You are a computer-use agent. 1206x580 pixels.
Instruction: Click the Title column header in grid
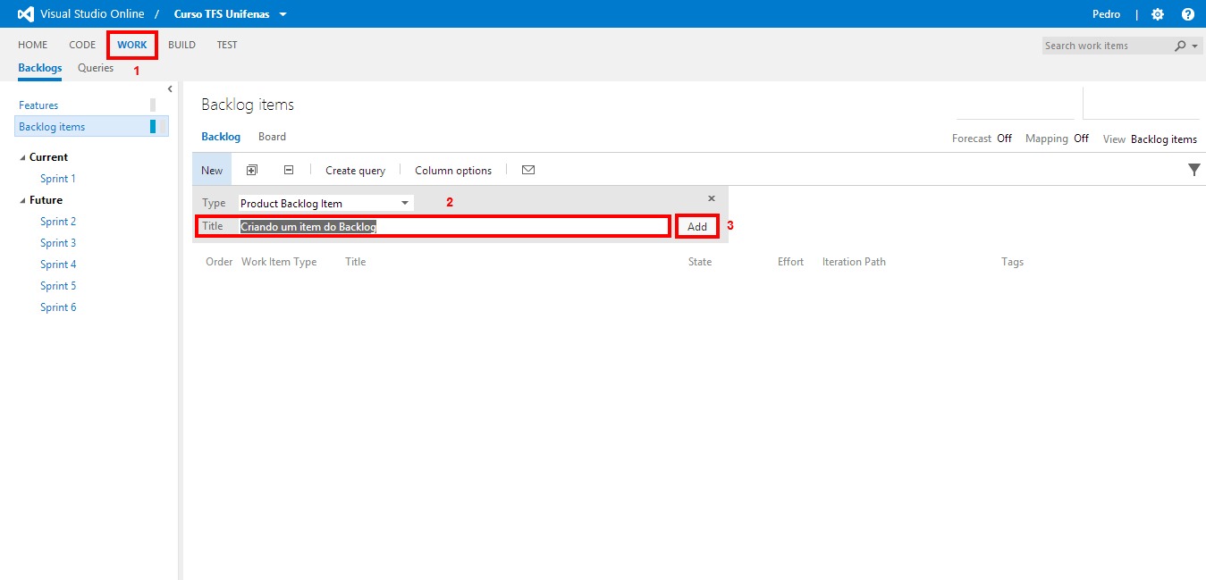pyautogui.click(x=356, y=262)
